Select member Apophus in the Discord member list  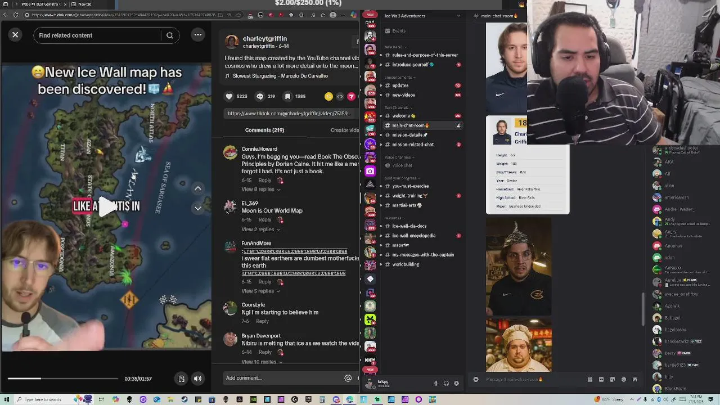tap(673, 246)
